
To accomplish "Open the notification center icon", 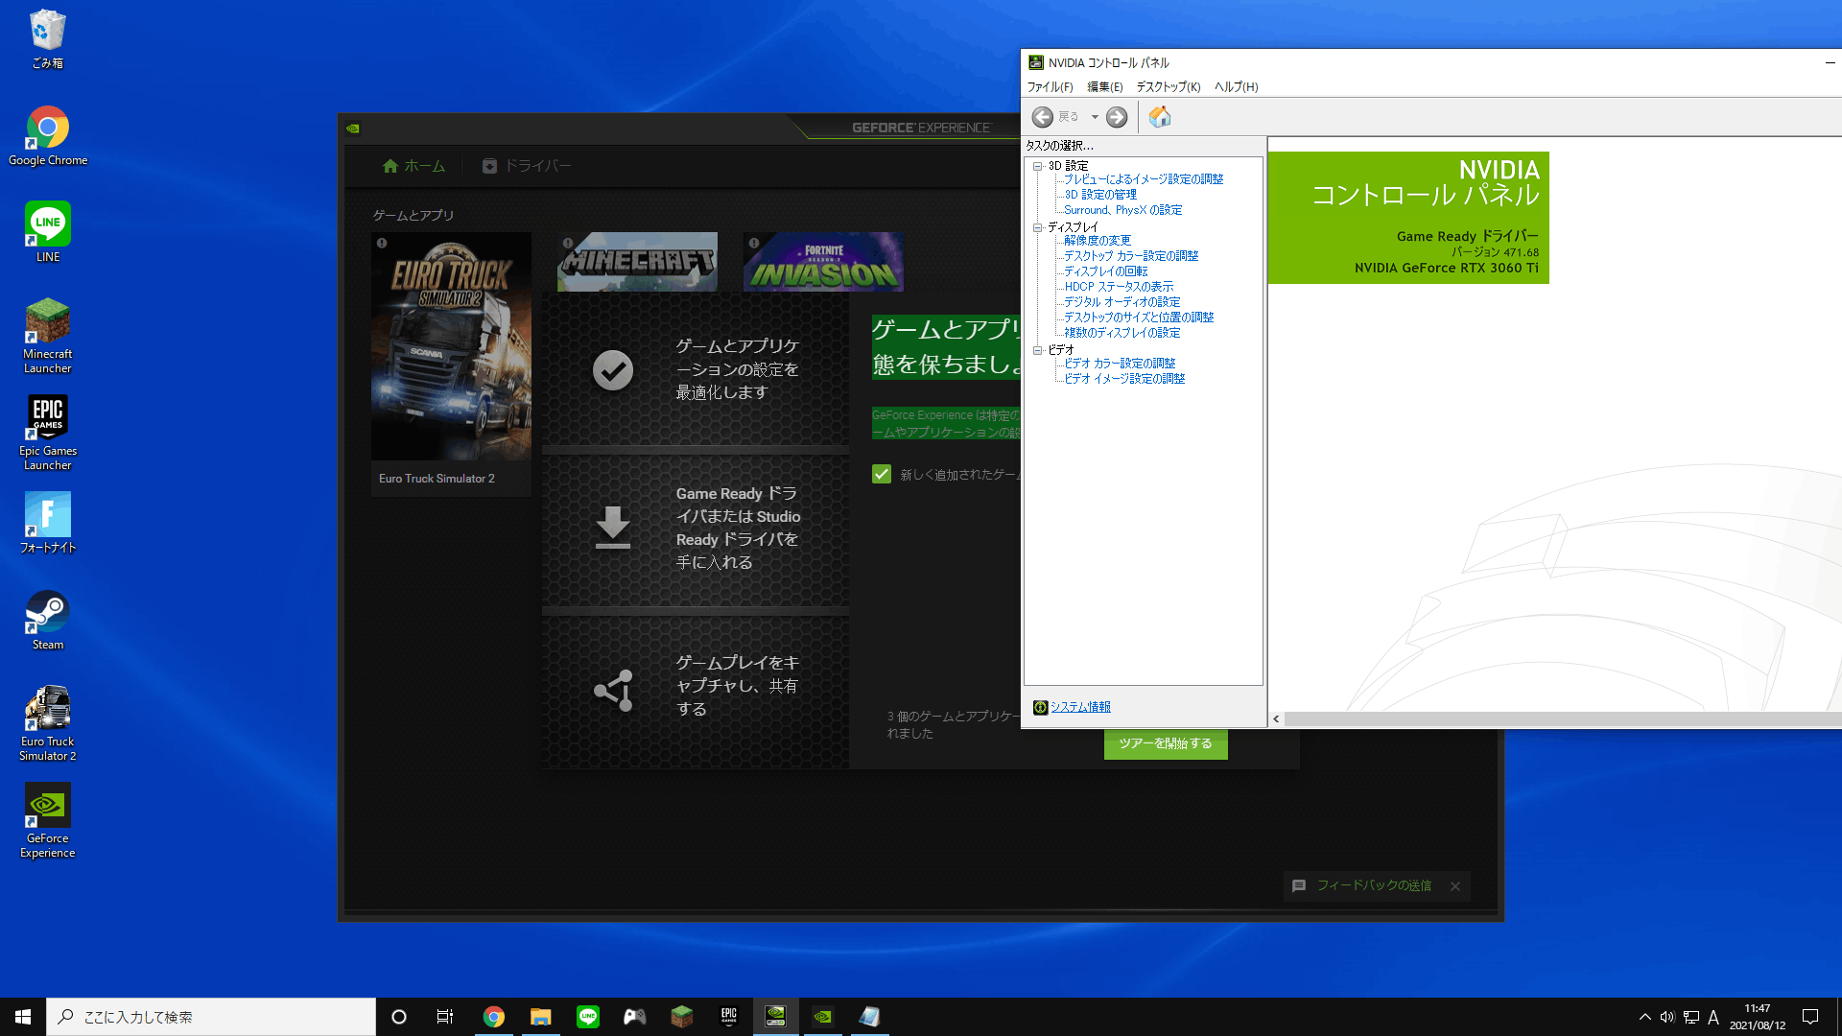I will 1810,1017.
